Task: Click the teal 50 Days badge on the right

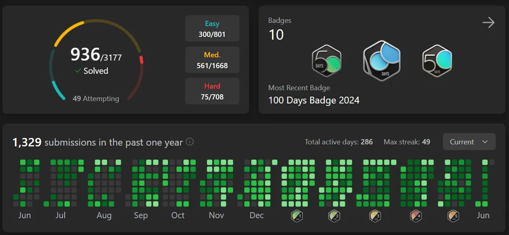Action: point(437,61)
